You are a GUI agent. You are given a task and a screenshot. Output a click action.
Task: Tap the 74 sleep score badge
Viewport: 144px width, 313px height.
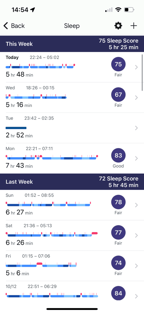118,263
